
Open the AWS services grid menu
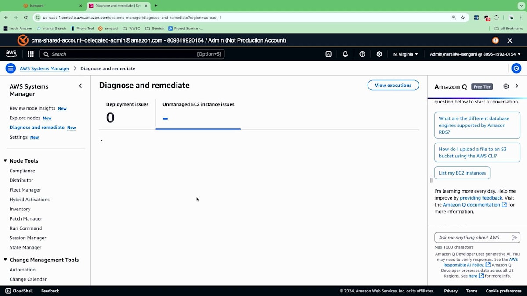pos(31,54)
